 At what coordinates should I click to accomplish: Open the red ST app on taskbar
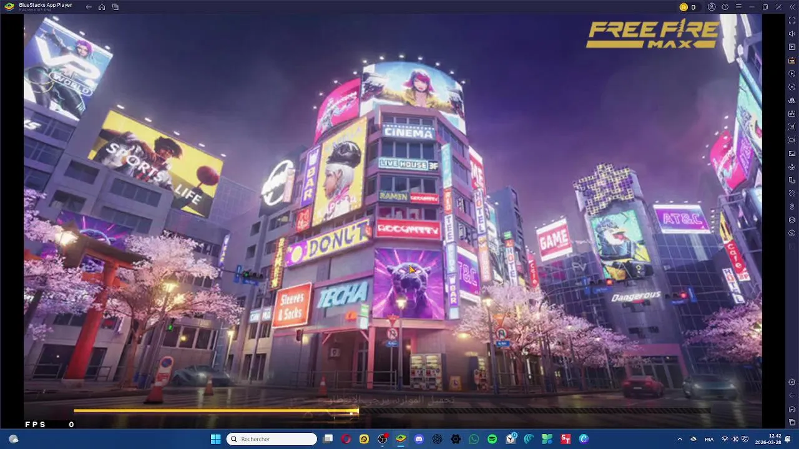pyautogui.click(x=566, y=439)
